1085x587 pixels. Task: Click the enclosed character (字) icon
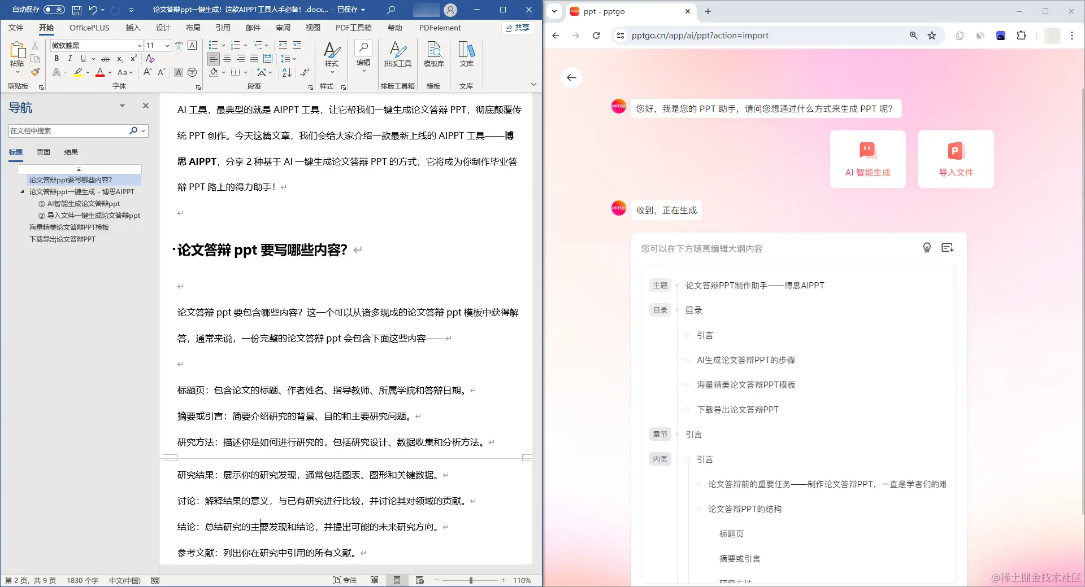coord(192,72)
